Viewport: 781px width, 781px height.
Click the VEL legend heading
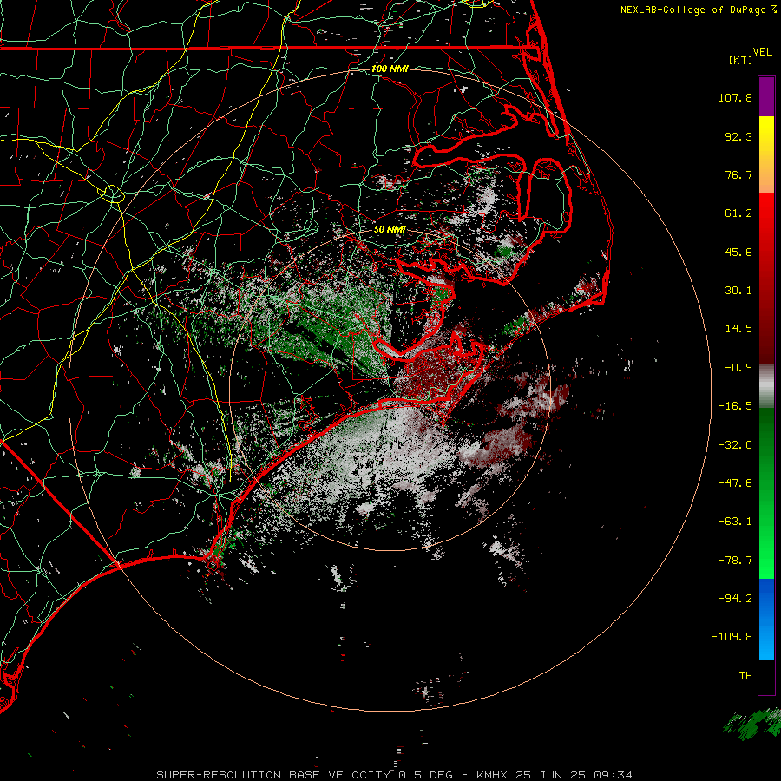point(762,52)
